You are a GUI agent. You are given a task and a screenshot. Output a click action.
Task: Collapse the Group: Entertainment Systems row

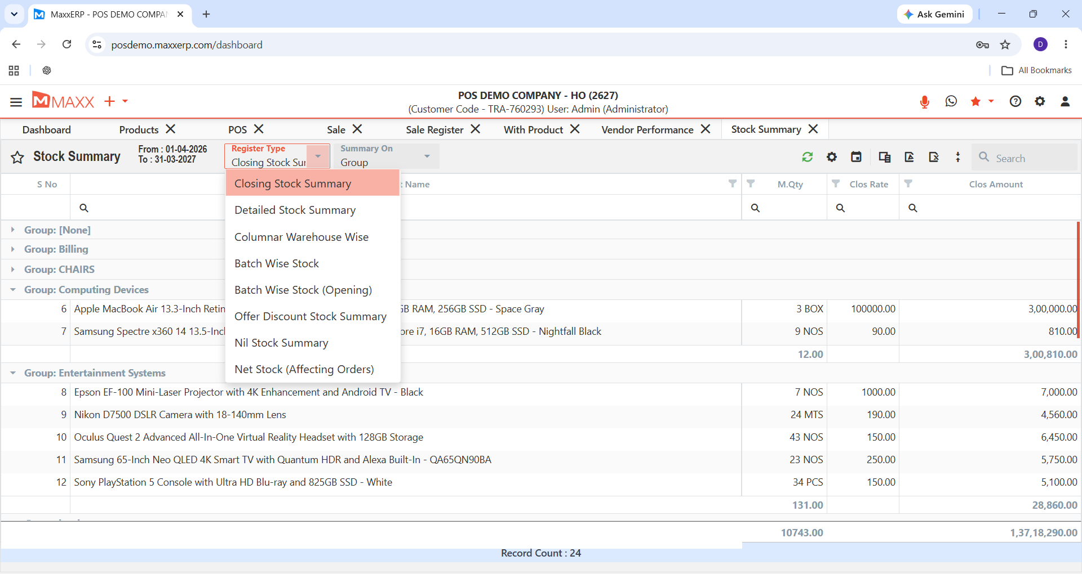coord(12,373)
